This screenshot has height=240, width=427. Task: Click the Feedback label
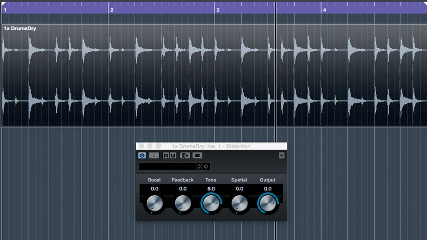(x=182, y=180)
